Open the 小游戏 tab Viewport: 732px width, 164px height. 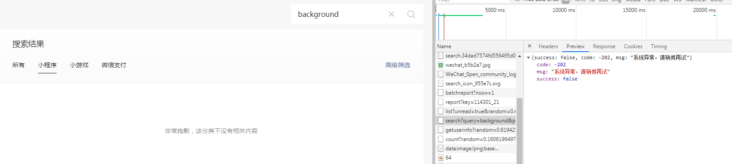point(79,65)
